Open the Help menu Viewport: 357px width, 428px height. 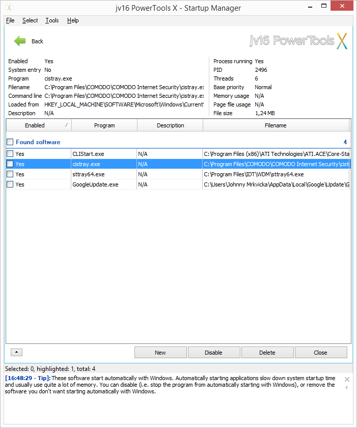pos(73,20)
